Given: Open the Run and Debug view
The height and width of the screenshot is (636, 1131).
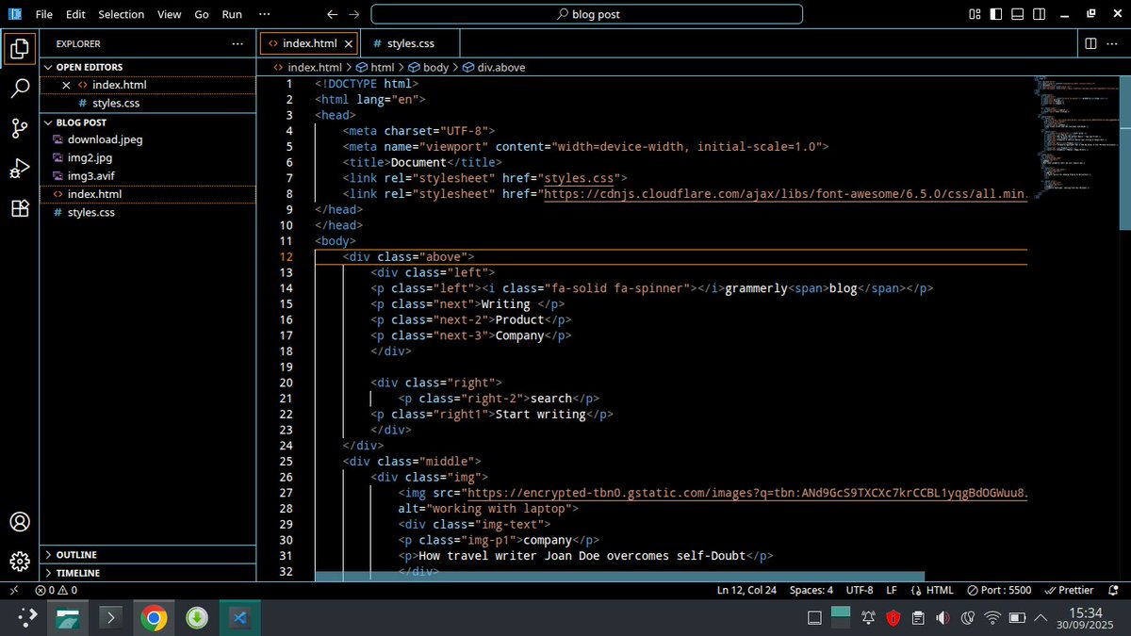Looking at the screenshot, I should (x=20, y=169).
